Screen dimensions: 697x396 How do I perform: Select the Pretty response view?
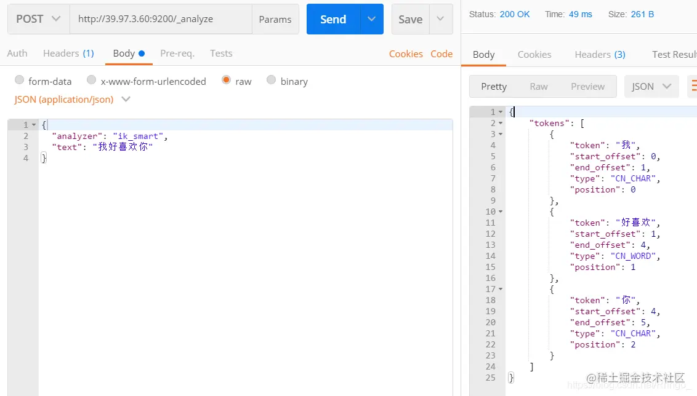tap(494, 87)
